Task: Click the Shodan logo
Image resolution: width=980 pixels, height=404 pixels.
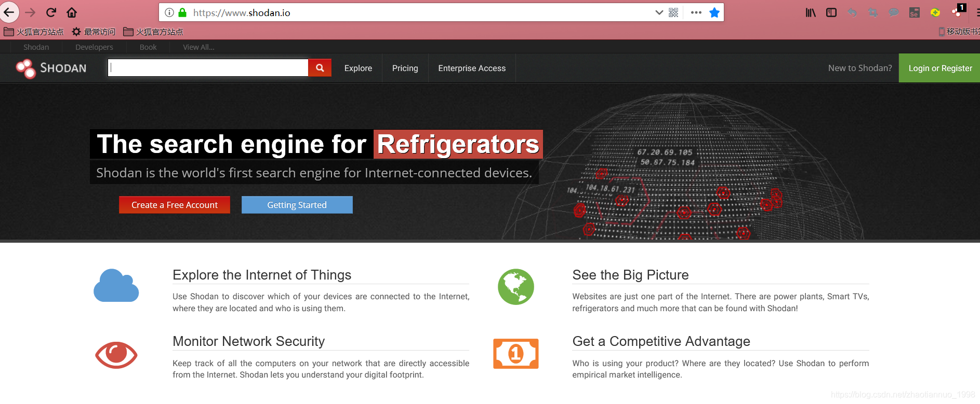Action: pos(51,68)
